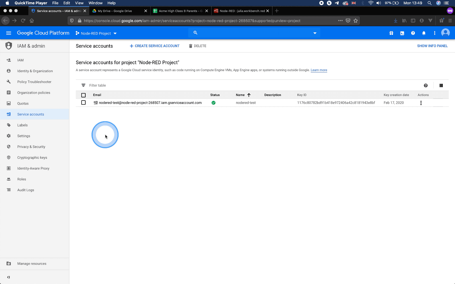Screen dimensions: 455x284
Task: Bookmark this page with star icon
Action: tap(355, 20)
